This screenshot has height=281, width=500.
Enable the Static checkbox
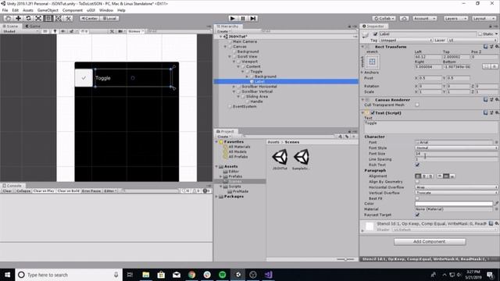(480, 34)
